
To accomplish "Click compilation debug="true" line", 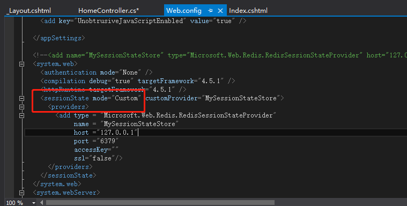I will click(138, 81).
